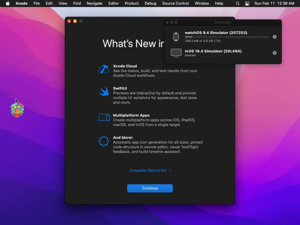Click the 266.5 MB of 3.6 GB status
The height and width of the screenshot is (225, 300).
(x=203, y=41)
